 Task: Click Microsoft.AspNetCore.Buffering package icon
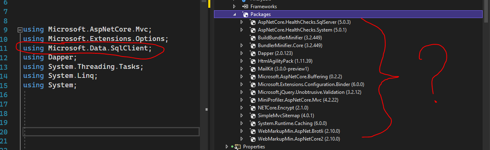coord(253,77)
